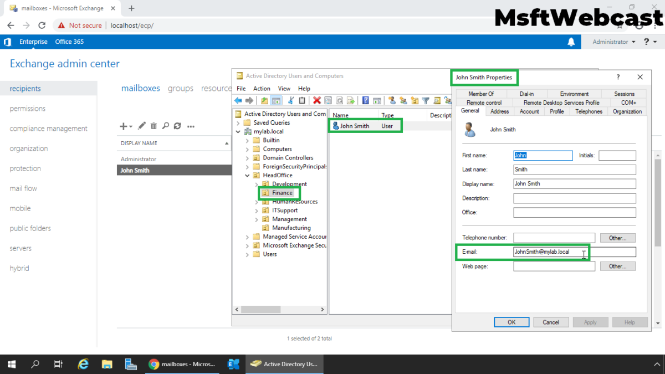Refresh the mailbox list in Exchange admin center
Viewport: 665px width, 374px height.
coord(177,126)
